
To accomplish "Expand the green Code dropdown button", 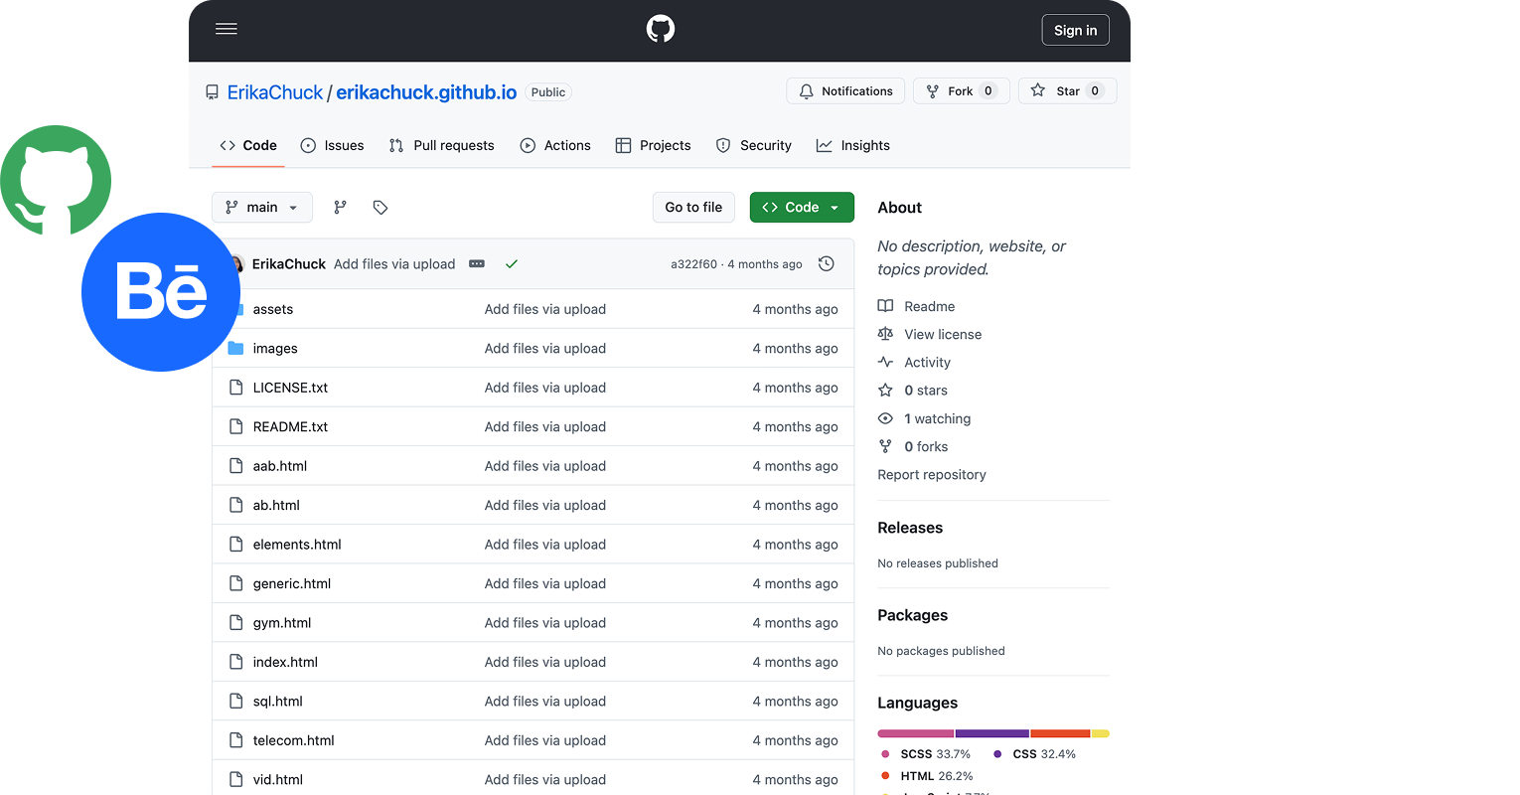I will [802, 208].
